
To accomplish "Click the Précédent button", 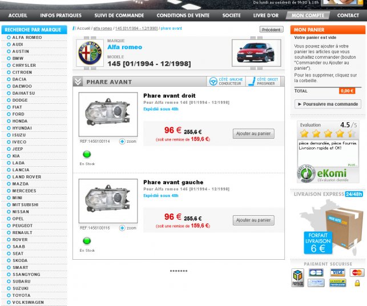I will pyautogui.click(x=271, y=30).
